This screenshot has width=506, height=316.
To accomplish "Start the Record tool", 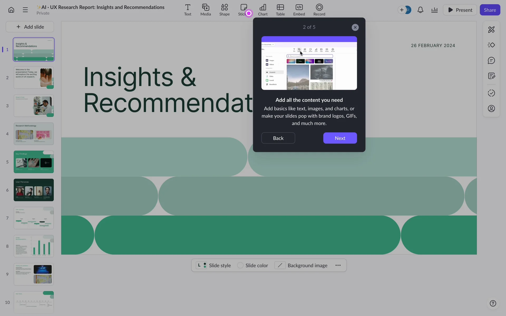I will [319, 10].
